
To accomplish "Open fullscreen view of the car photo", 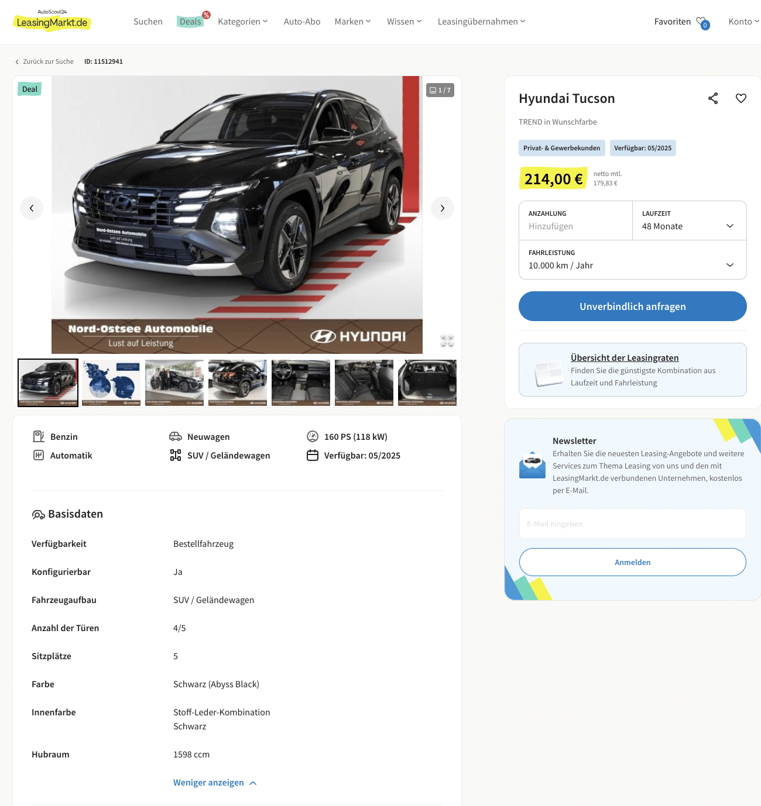I will 447,340.
